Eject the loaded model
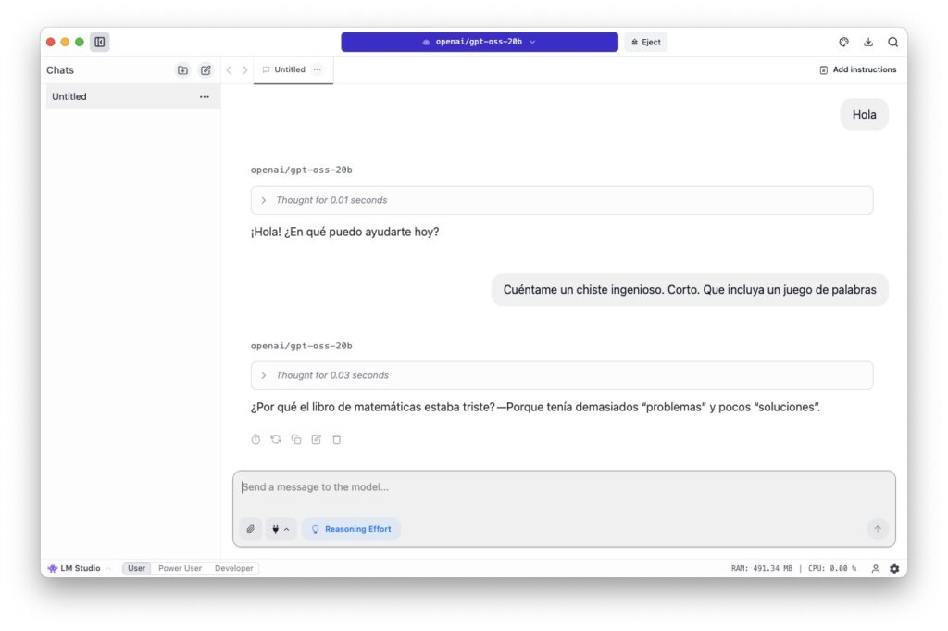Viewport: 948px width, 631px height. (645, 42)
